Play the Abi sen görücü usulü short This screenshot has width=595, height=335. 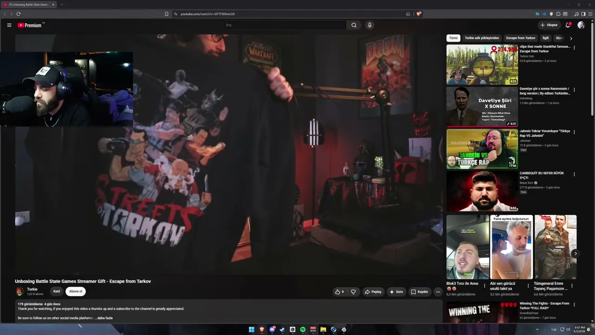click(x=511, y=247)
